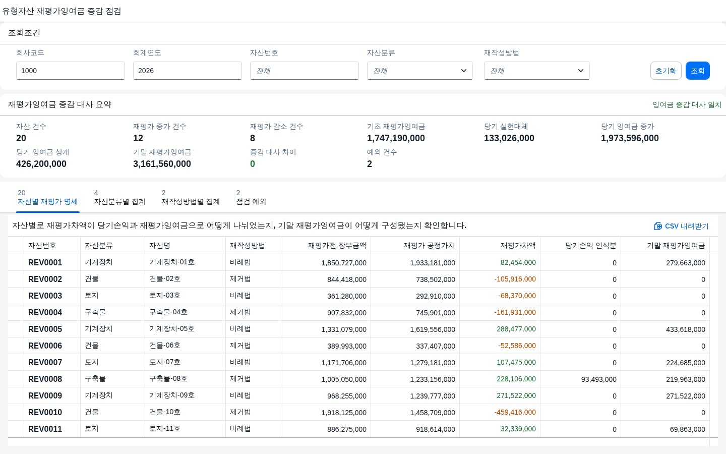Select row REV0002
This screenshot has width=726, height=454.
(x=359, y=279)
